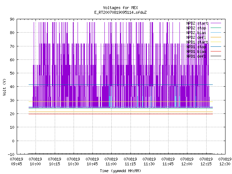This screenshot has height=174, width=232.
Task: Click the y-axis tick label 80
Action: click(x=12, y=33)
